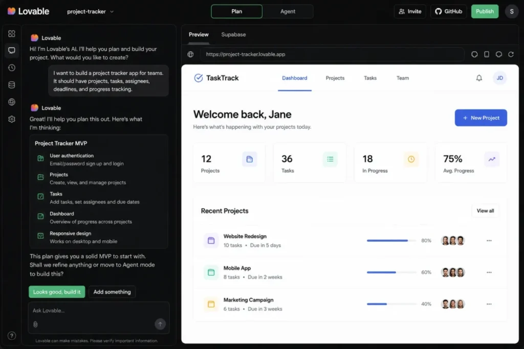Open the chat icon in left sidebar
This screenshot has height=349, width=524.
tap(12, 51)
